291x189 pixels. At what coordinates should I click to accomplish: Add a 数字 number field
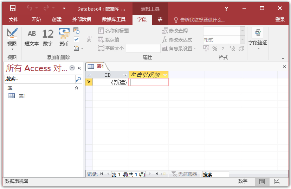point(48,38)
